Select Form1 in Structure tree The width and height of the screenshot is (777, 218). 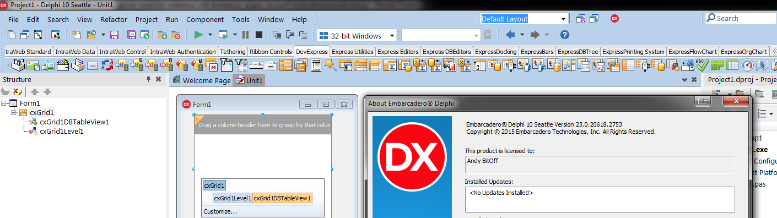click(x=30, y=103)
